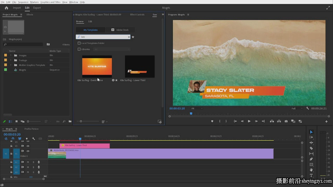The image size is (333, 187).
Task: Open Program monitor wrench settings
Action: coord(308,108)
